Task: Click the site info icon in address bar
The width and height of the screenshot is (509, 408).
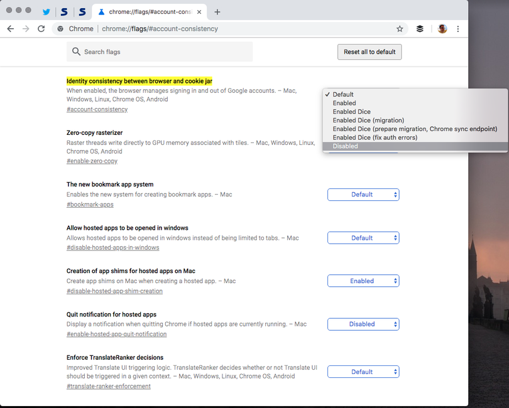Action: [59, 28]
